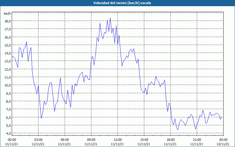Click the 9,0 y-axis label
This screenshot has height=147, width=235.
(9, 93)
